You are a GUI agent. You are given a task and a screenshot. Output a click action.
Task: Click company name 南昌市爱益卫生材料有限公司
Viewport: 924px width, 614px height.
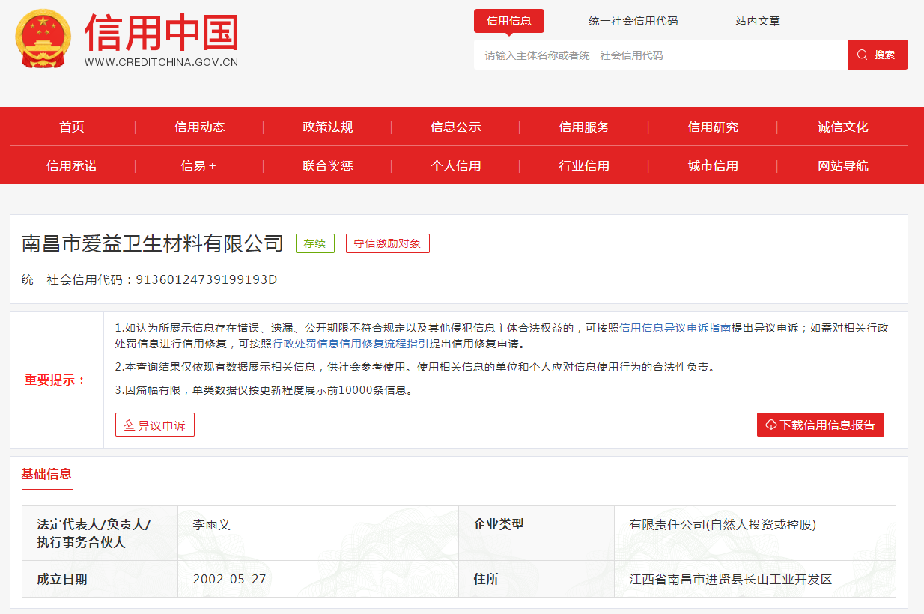(153, 243)
